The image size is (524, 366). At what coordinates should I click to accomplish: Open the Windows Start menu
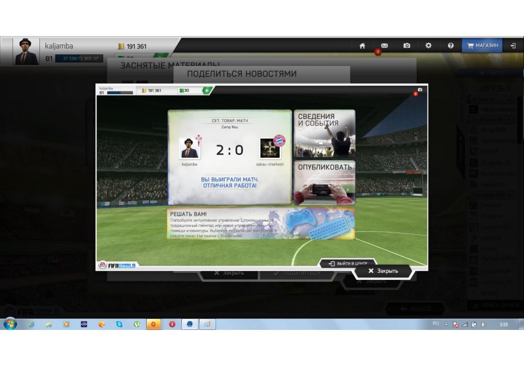tap(10, 324)
